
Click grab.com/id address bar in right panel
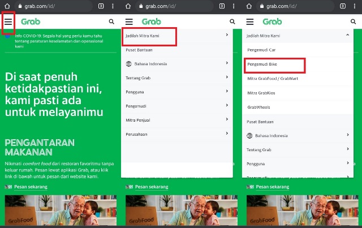click(295, 6)
